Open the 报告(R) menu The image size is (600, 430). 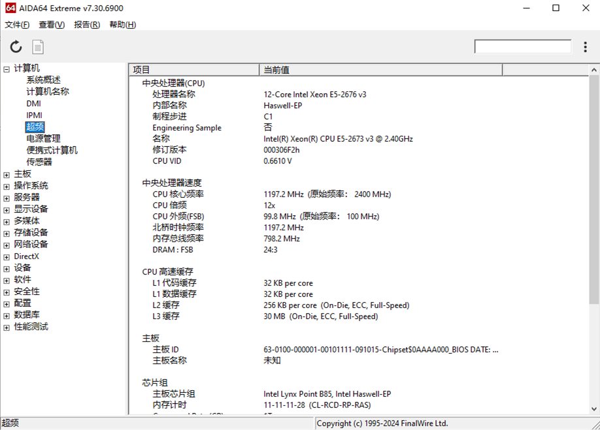pos(87,25)
